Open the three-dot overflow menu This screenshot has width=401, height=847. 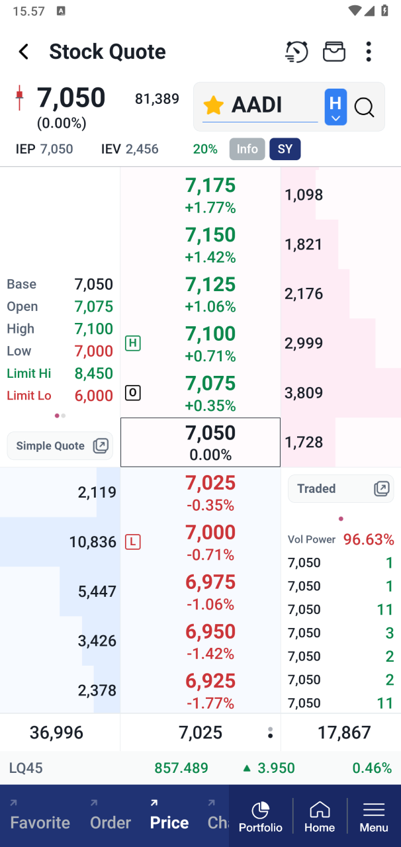[x=369, y=52]
